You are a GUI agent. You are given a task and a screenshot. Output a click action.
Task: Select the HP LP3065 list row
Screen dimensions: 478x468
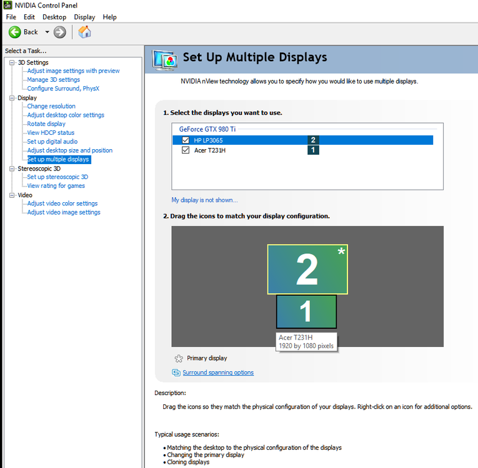pos(302,140)
